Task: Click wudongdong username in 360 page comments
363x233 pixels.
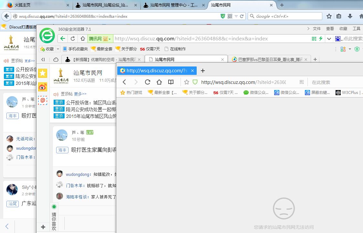Action: [78, 174]
